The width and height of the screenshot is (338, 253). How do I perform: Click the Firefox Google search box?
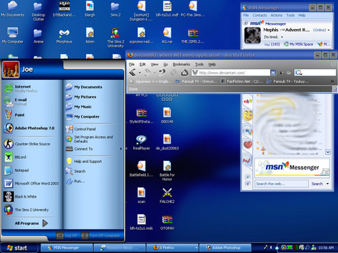point(315,72)
